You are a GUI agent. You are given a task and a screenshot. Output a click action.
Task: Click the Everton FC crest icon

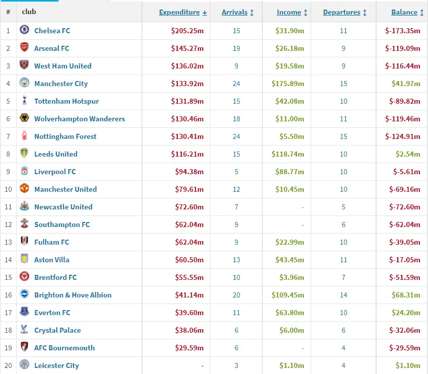click(x=24, y=313)
